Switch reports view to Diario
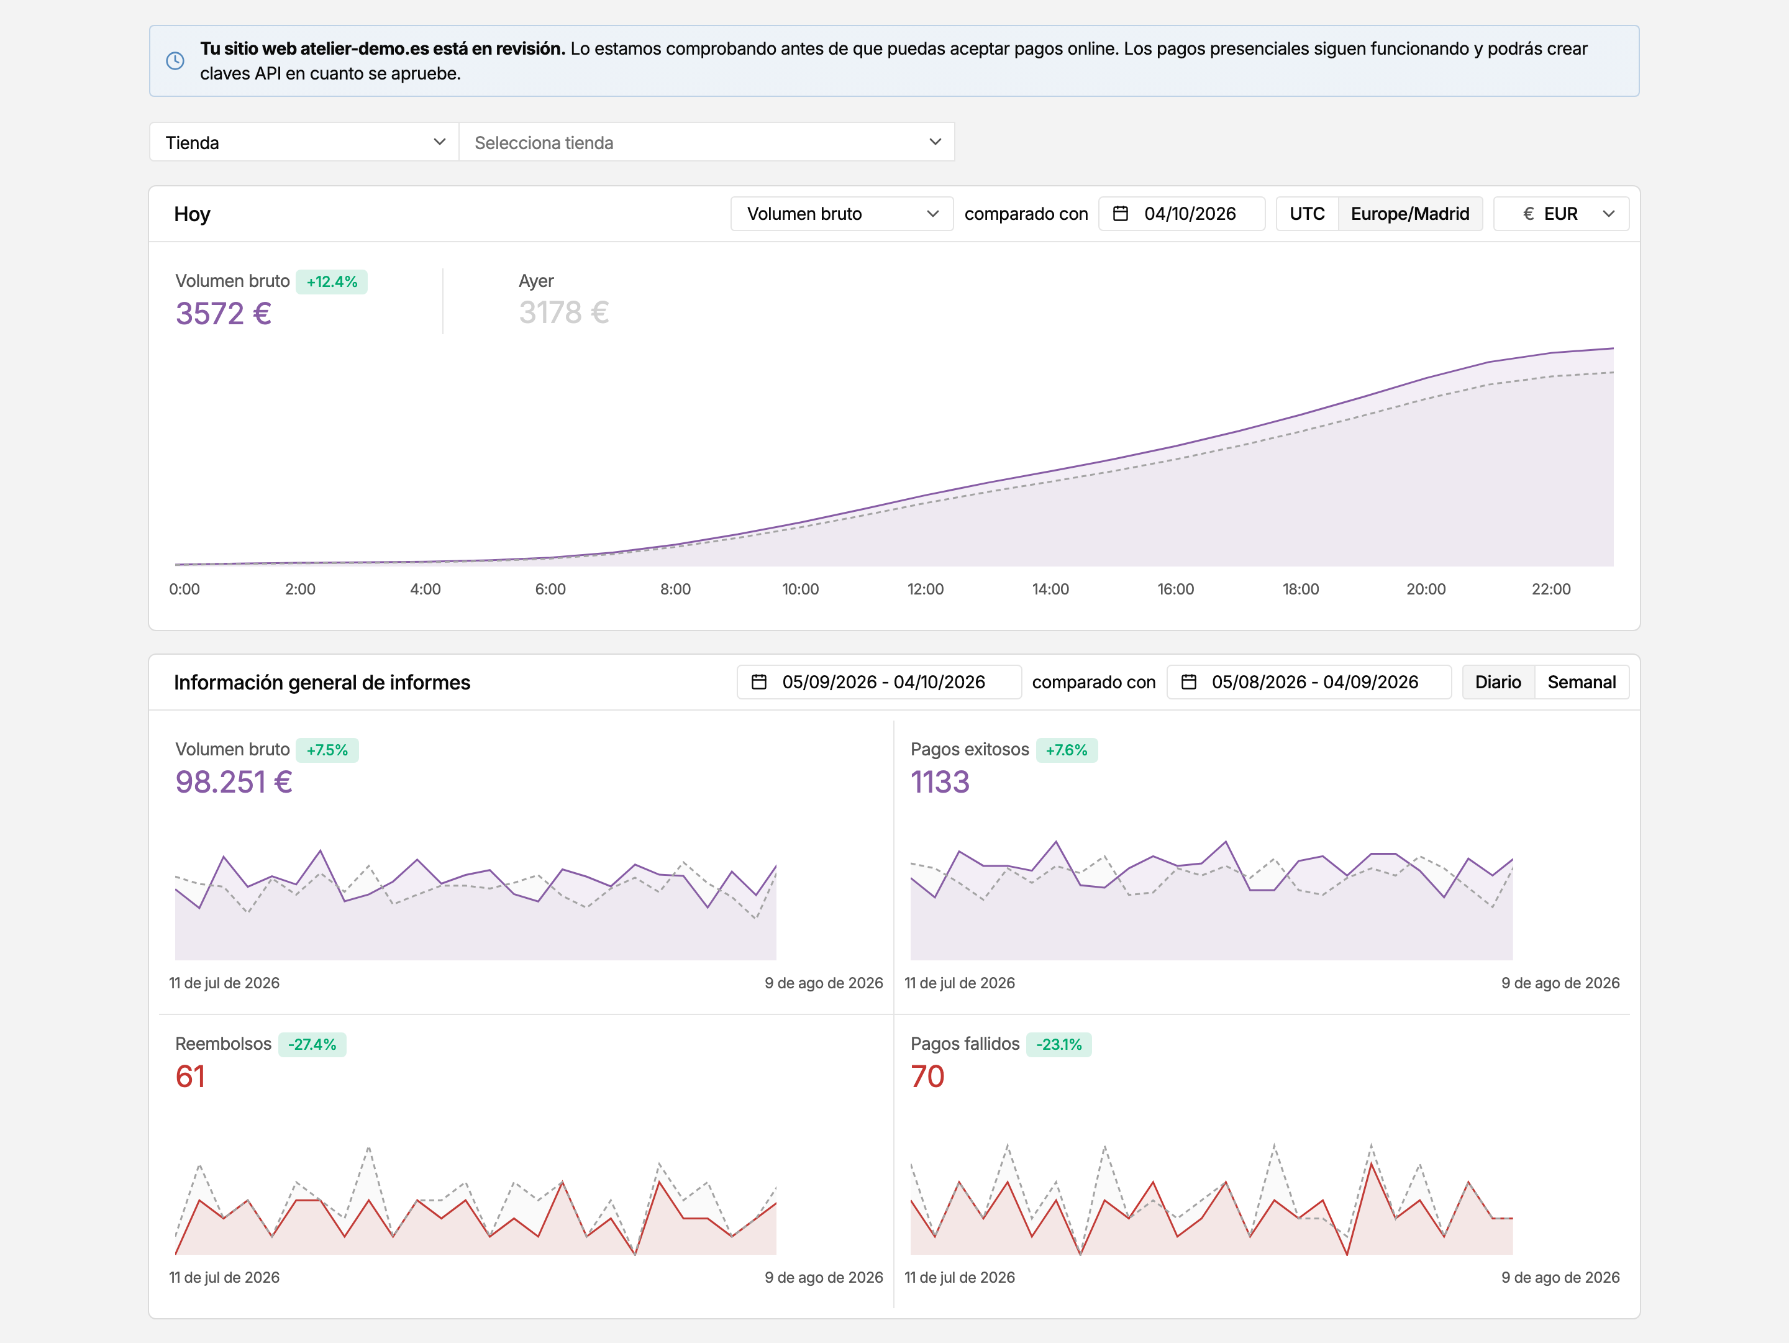 [x=1498, y=681]
